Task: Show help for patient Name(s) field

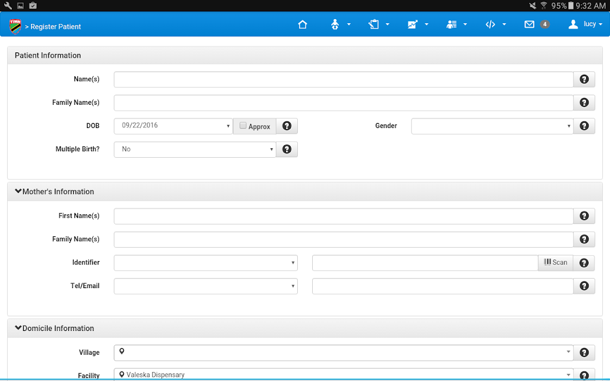Action: point(584,79)
